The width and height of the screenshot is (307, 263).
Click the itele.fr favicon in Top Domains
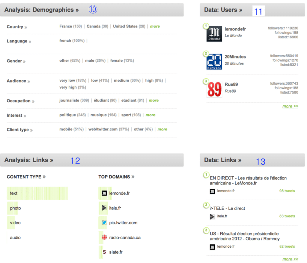104,208
